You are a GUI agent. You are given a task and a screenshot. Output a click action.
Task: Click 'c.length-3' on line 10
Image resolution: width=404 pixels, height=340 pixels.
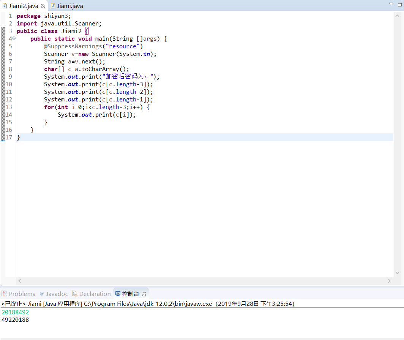click(126, 84)
